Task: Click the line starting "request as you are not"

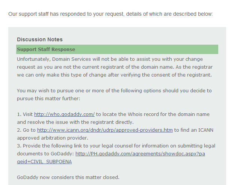Action: (x=115, y=67)
